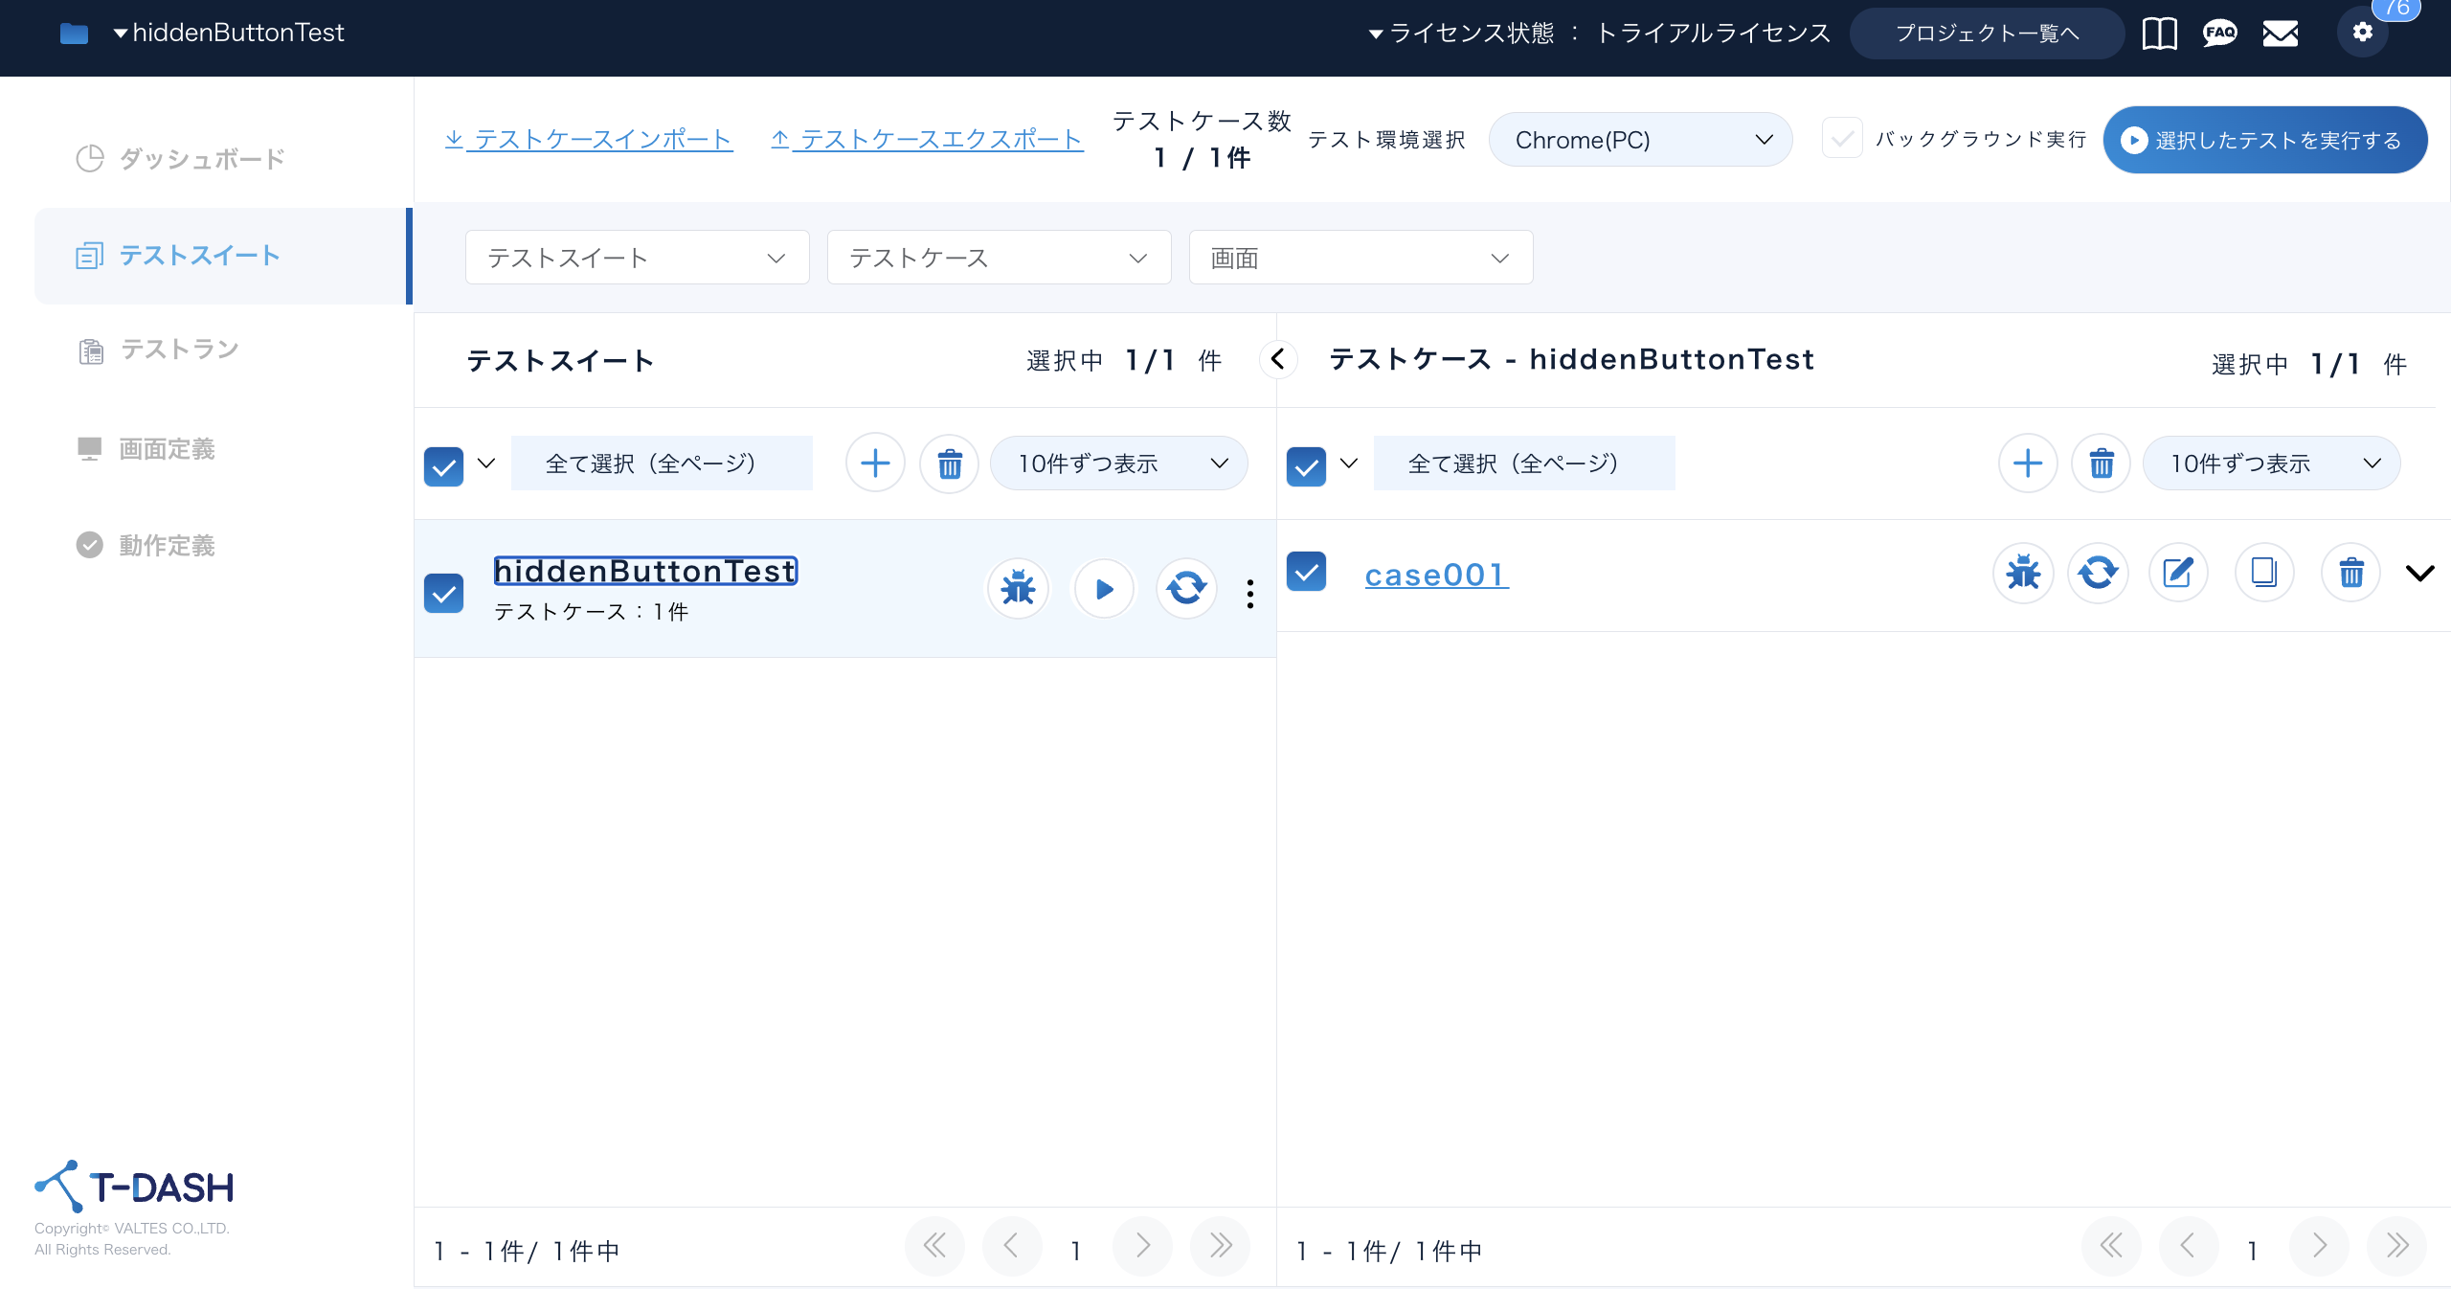Open the FAQ icon in the top bar
Image resolution: width=2451 pixels, height=1289 pixels.
[x=2219, y=33]
